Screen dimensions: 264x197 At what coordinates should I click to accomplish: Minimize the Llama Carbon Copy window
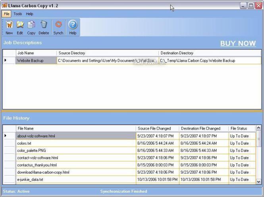click(243, 6)
